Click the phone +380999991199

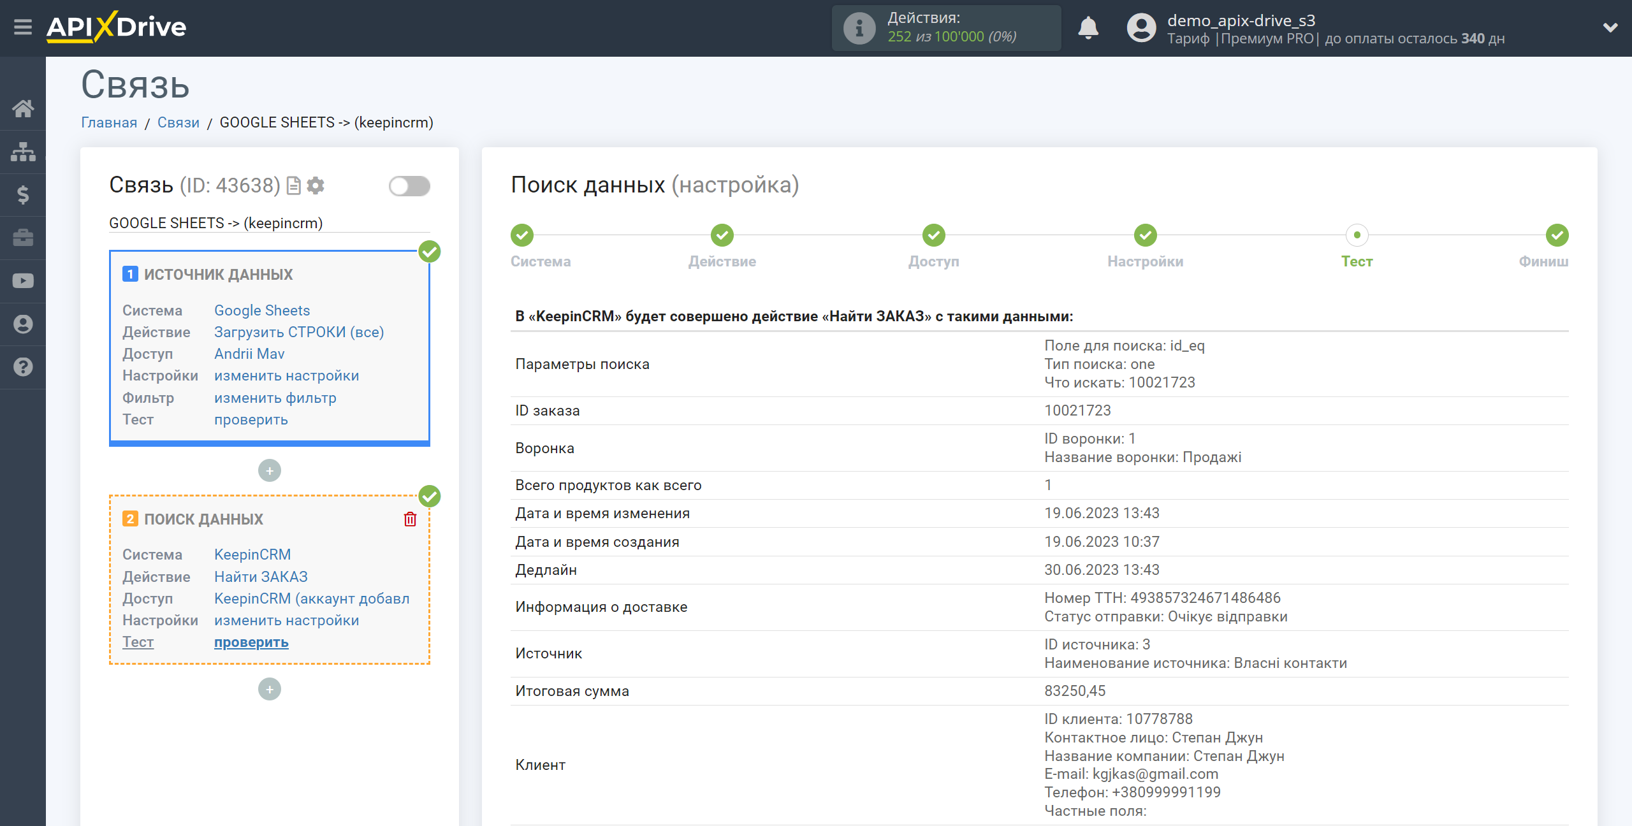click(x=1166, y=792)
